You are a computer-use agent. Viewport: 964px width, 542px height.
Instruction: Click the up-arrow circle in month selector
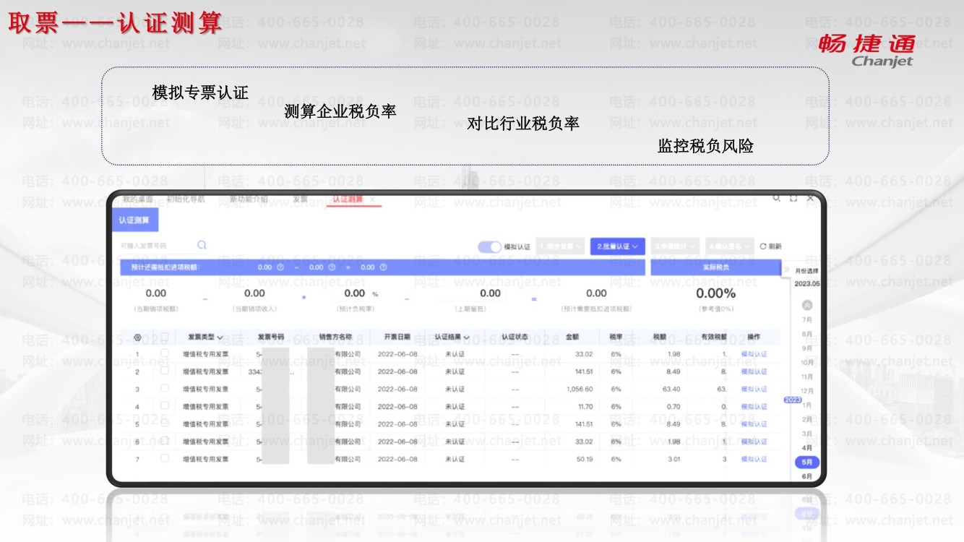(808, 306)
